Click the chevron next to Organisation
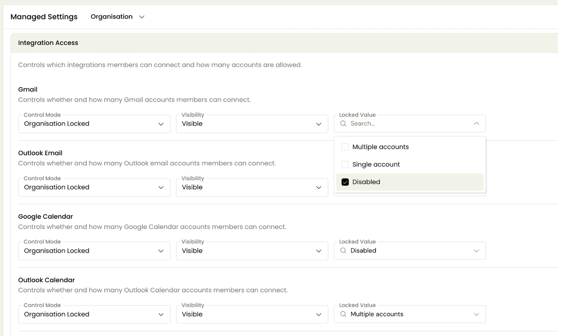 (142, 17)
